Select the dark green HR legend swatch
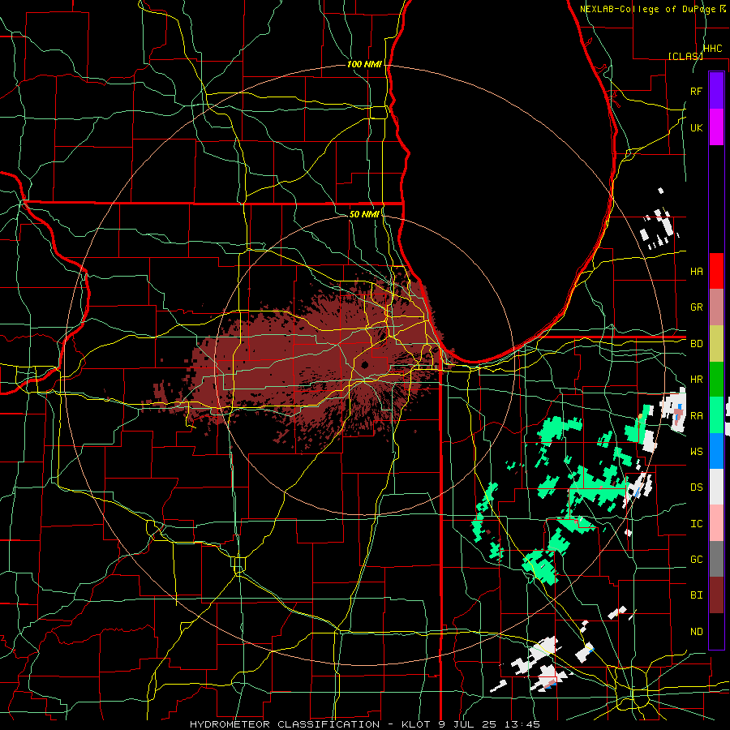The width and height of the screenshot is (730, 730). pyautogui.click(x=716, y=379)
